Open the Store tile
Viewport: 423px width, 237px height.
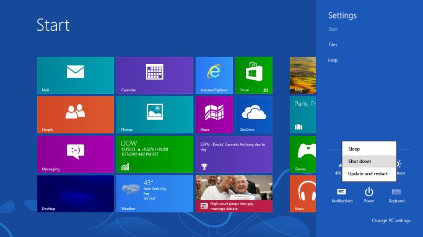click(254, 75)
